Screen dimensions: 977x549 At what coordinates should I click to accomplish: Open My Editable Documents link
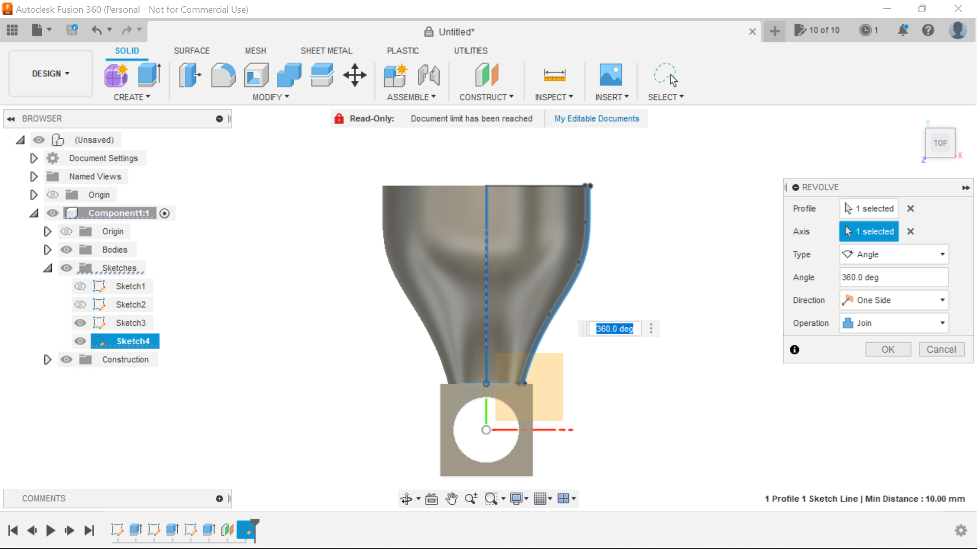click(x=596, y=118)
